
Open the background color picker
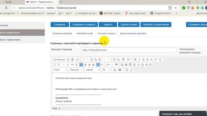click(120, 70)
